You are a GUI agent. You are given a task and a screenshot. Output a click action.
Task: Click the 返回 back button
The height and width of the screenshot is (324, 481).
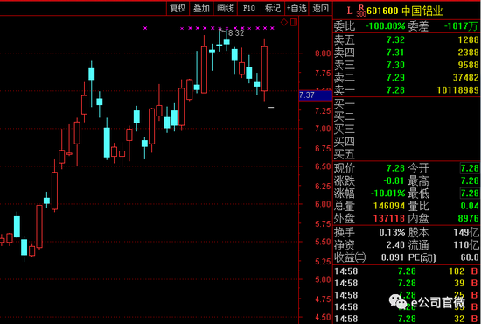321,8
